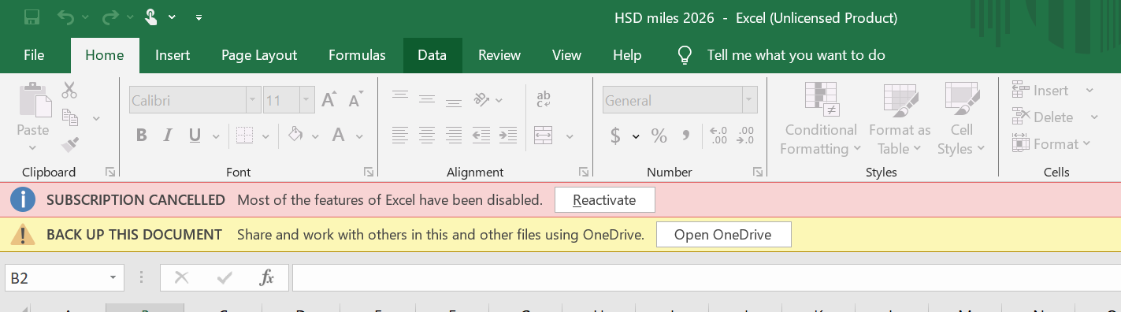Open the Number dialog launcher
This screenshot has width=1121, height=312.
click(x=757, y=172)
